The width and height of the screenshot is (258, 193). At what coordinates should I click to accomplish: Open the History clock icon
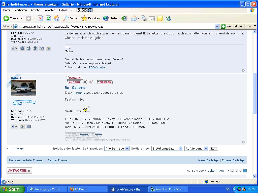tap(124, 18)
